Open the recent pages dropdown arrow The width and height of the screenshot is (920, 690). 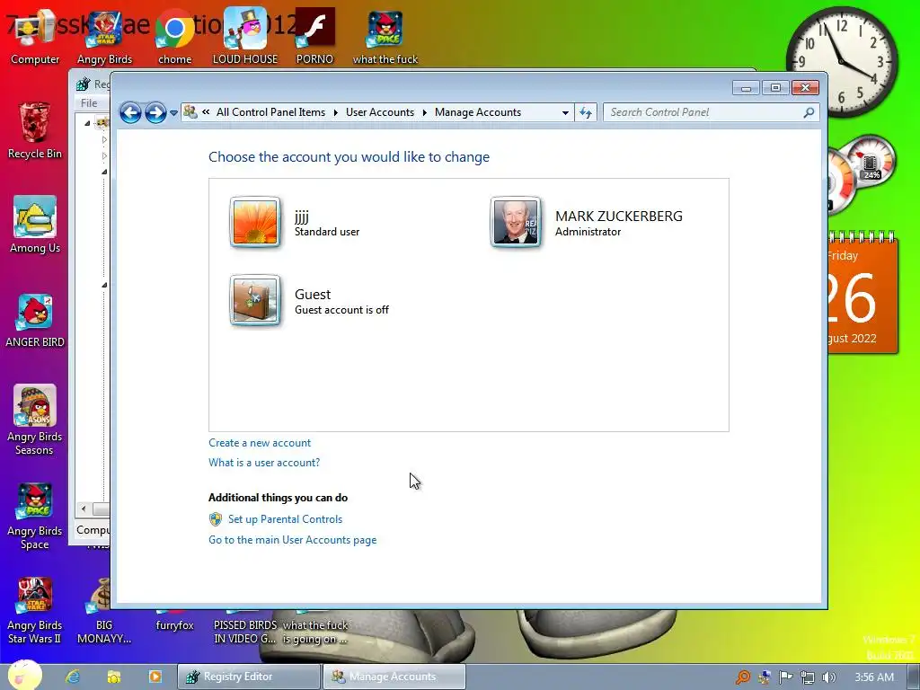click(x=173, y=112)
